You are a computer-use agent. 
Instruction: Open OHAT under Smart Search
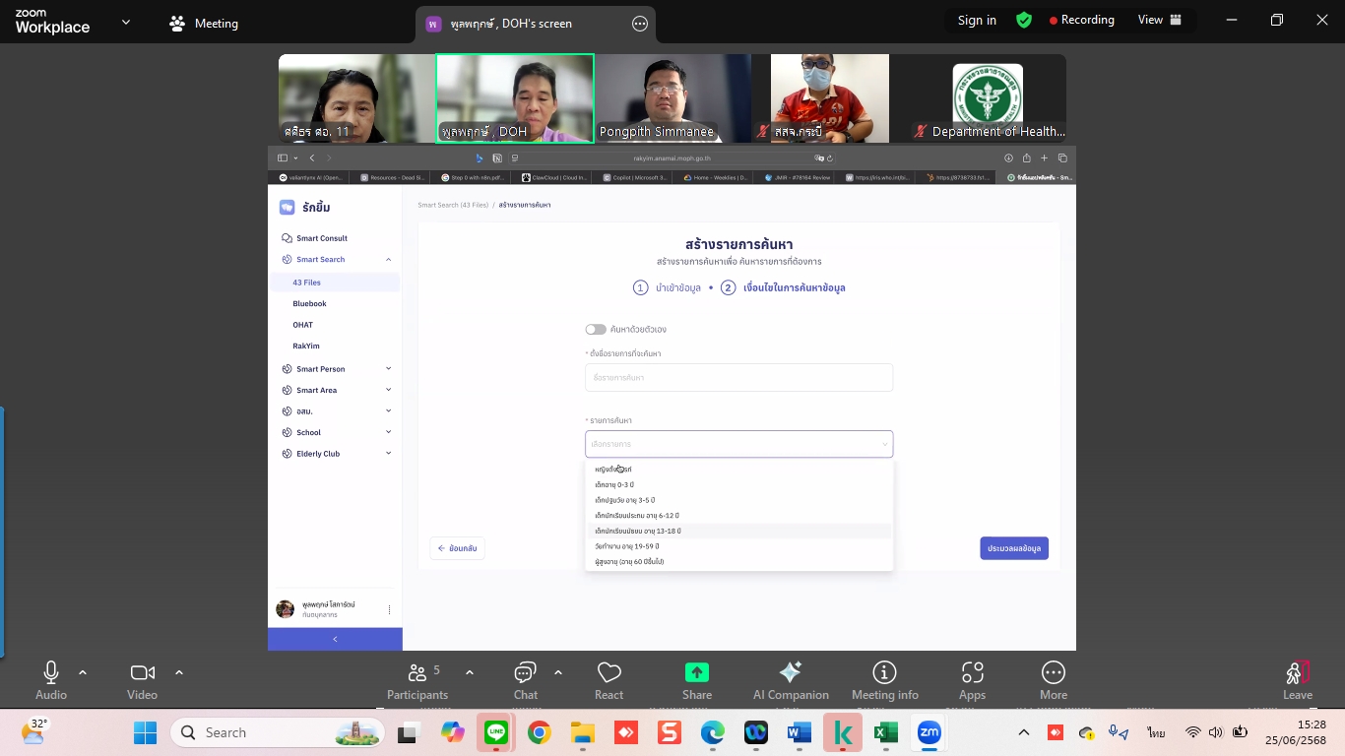point(302,325)
